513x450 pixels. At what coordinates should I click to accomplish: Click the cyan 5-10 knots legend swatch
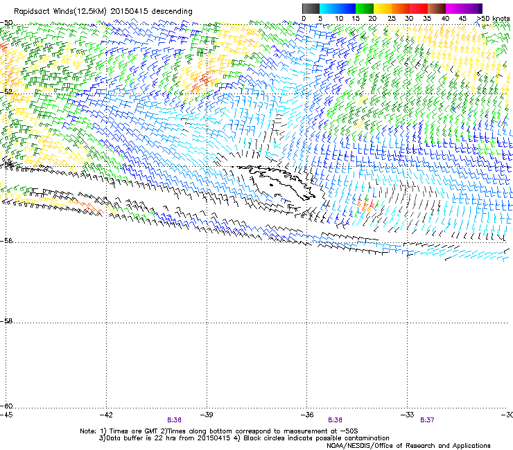[329, 8]
